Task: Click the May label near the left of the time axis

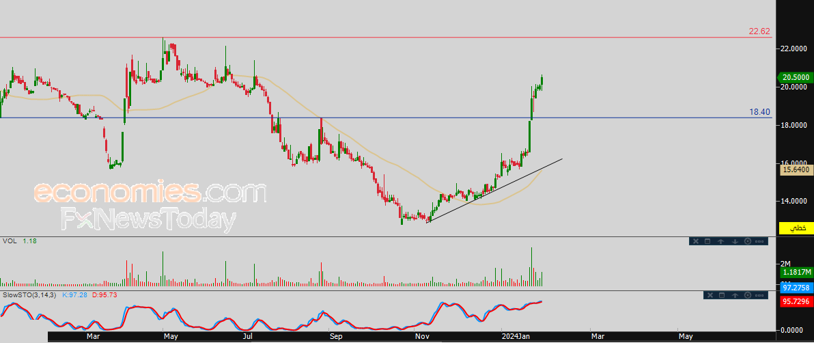Action: [x=171, y=336]
